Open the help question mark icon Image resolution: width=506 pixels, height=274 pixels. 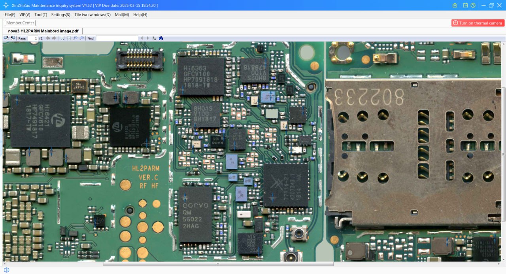[473, 5]
